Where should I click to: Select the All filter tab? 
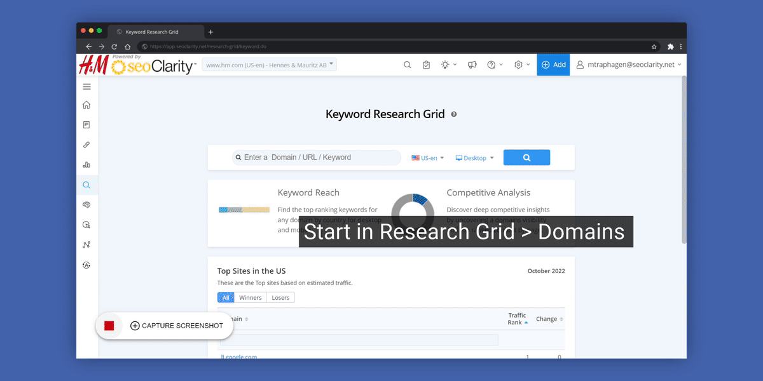tap(226, 298)
